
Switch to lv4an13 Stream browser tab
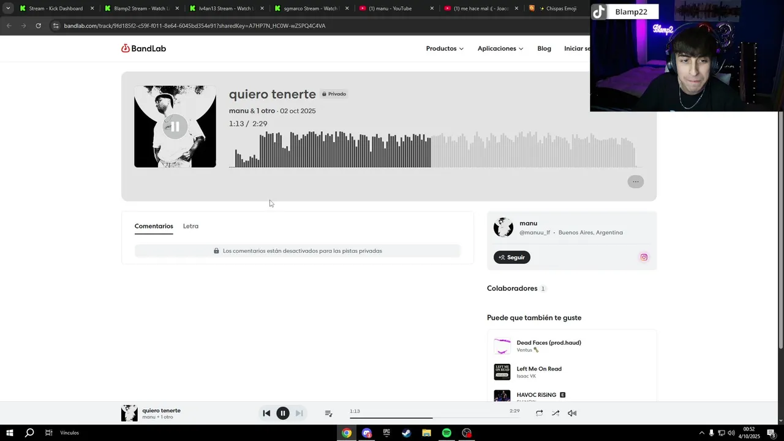[x=226, y=9]
